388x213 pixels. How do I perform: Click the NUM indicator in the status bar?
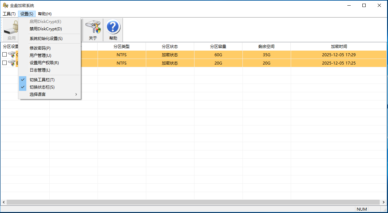point(362,209)
